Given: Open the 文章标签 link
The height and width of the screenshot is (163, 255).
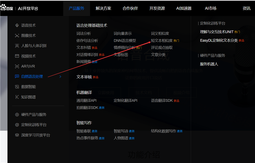Looking at the screenshot, I should point(121,55).
